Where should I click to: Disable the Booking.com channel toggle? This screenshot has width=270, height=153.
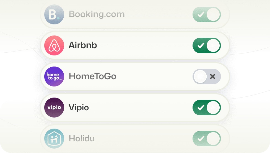[x=207, y=14]
